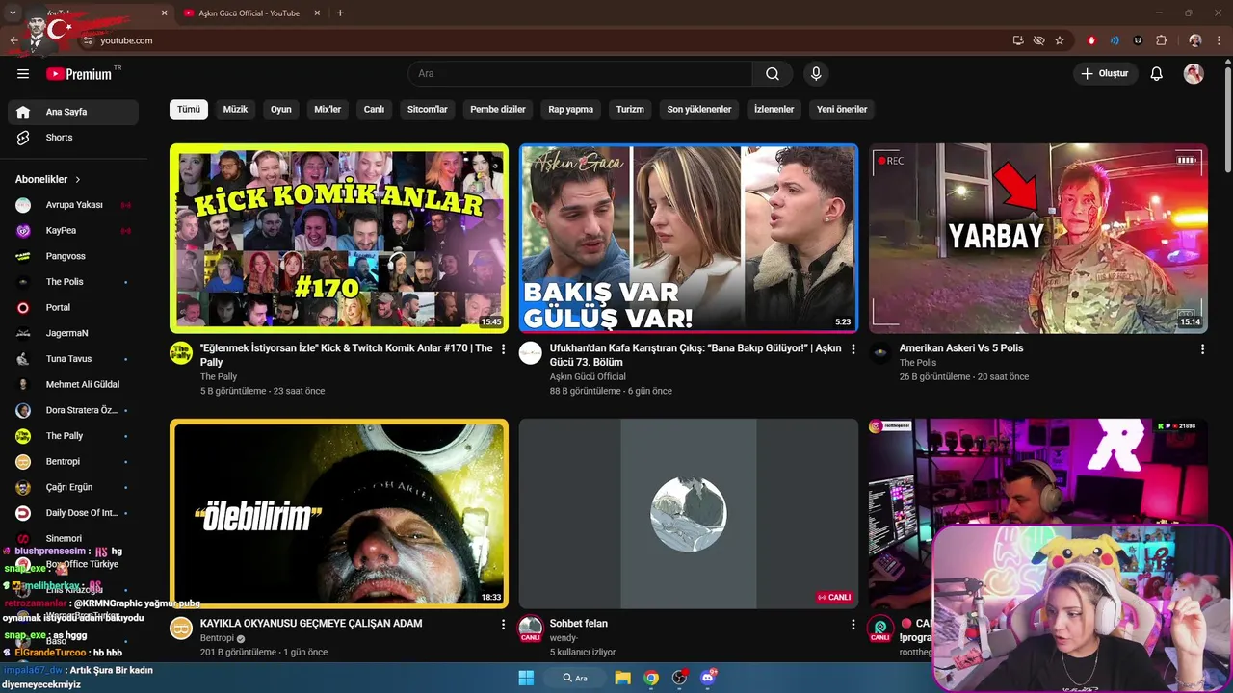The image size is (1233, 693).
Task: Open Bakış Var Gülüş Var thumbnail
Action: point(689,238)
